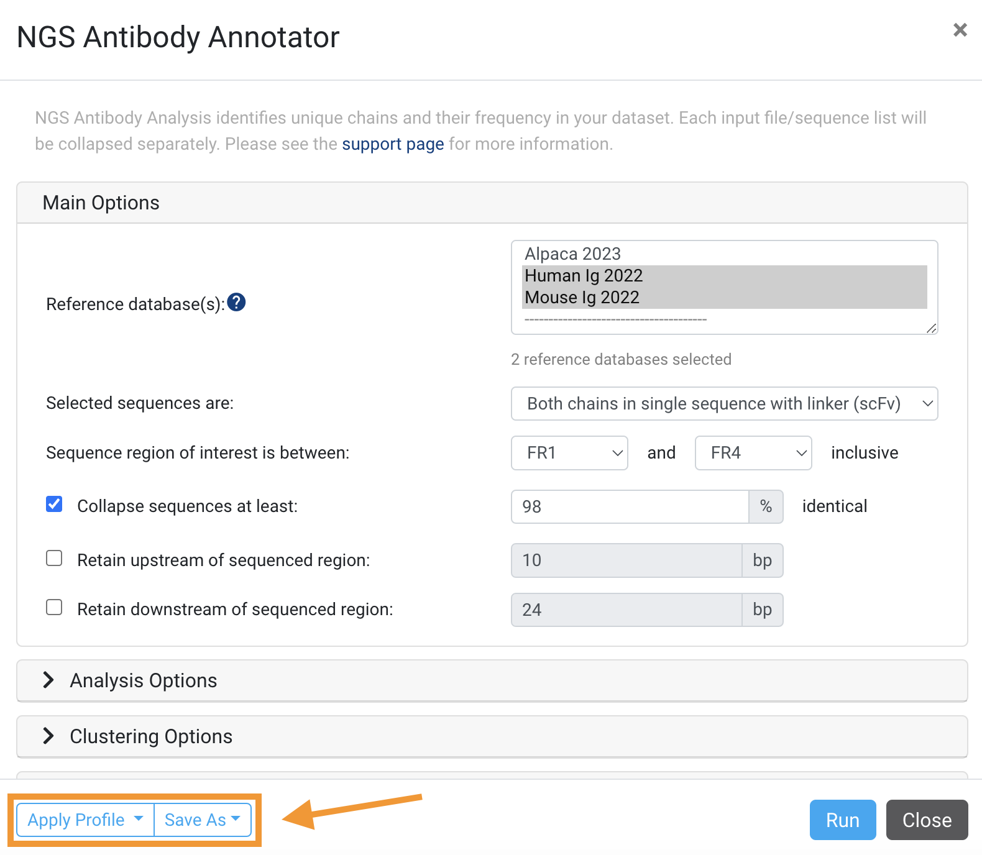Enable Retain upstream of sequenced region
982x855 pixels.
click(x=54, y=558)
